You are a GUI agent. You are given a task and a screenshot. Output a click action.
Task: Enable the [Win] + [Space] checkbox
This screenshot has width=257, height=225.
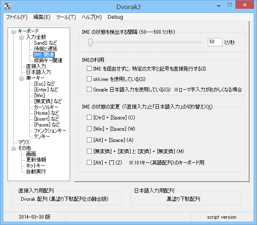point(89,129)
